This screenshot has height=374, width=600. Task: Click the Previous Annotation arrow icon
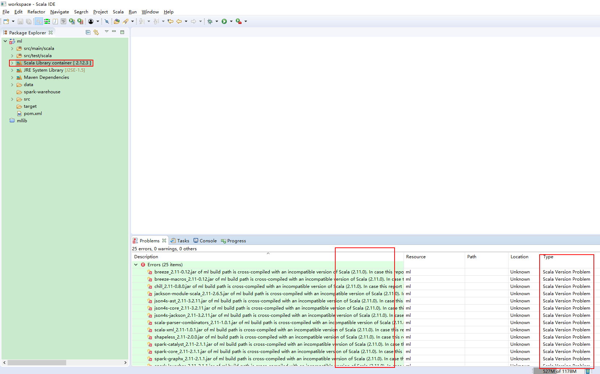coord(156,21)
